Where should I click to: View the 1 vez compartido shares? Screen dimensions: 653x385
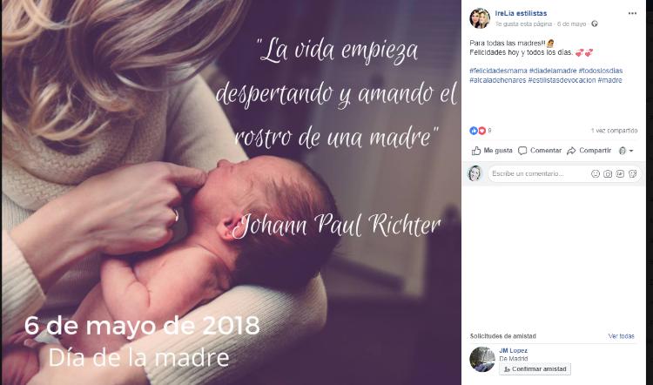[615, 131]
